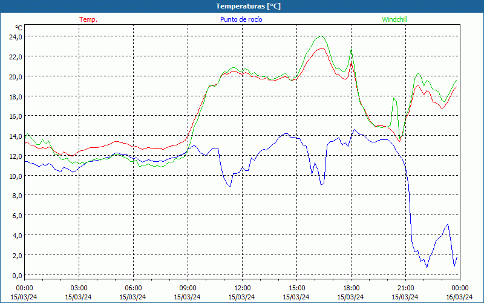Click the 18,0 y-axis value
The width and height of the screenshot is (484, 303).
click(16, 97)
